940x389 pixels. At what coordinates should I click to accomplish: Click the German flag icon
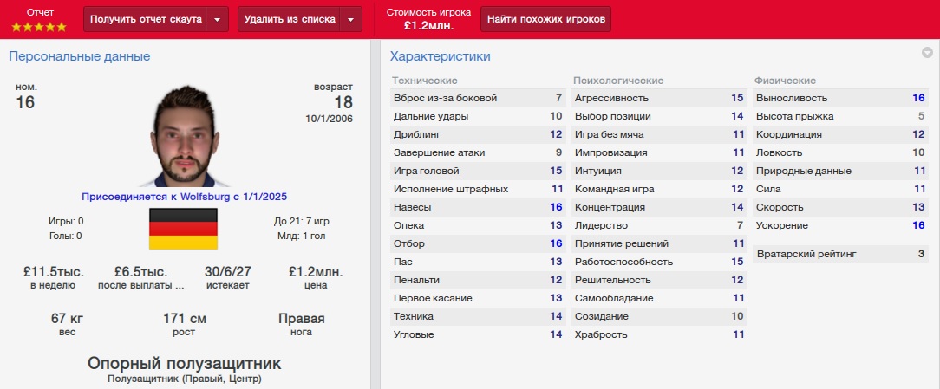182,228
